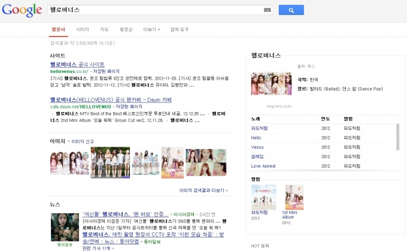Click the 노래 column header
This screenshot has height=251, width=407.
(256, 119)
